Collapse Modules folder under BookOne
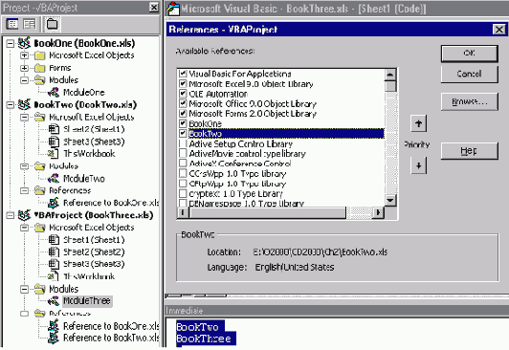The height and width of the screenshot is (350, 509). pyautogui.click(x=24, y=80)
